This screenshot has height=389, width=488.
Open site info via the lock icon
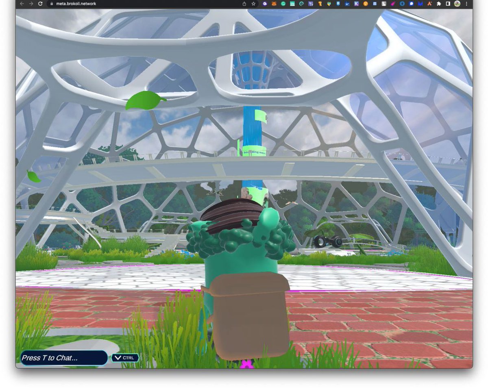[51, 4]
